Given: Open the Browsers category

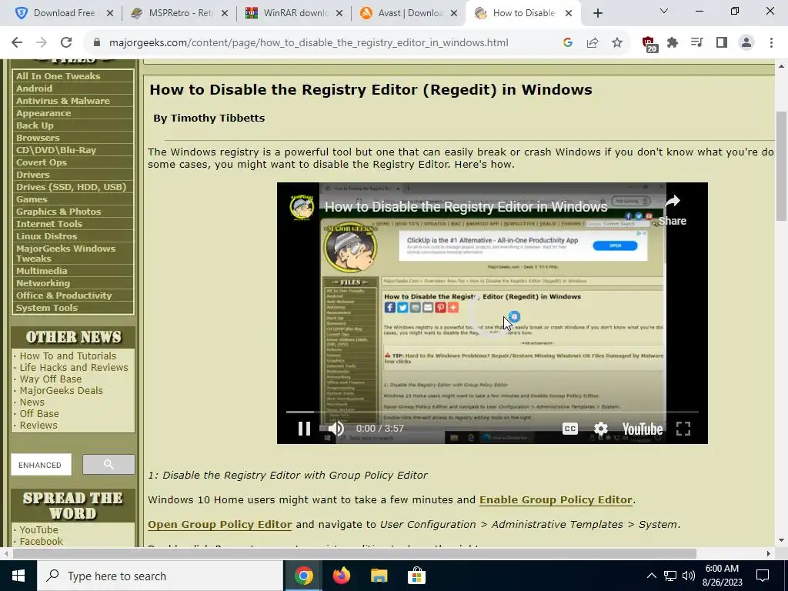Looking at the screenshot, I should [38, 138].
